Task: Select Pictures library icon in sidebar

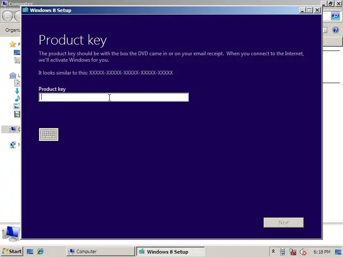Action: 17,106
